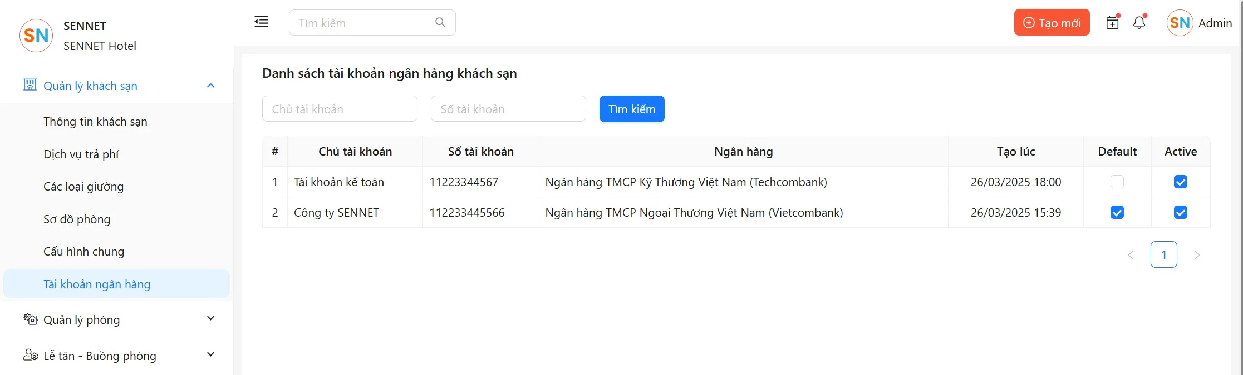This screenshot has height=375, width=1243.
Task: Click the Quản lý phòng room settings icon
Action: 30,319
